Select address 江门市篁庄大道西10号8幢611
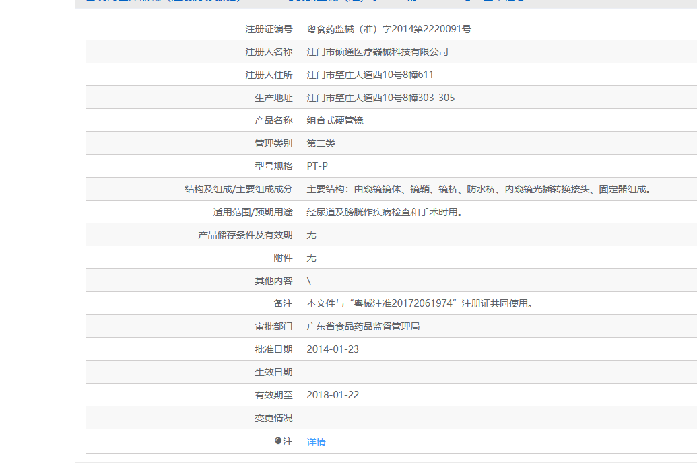The width and height of the screenshot is (697, 473). (370, 75)
